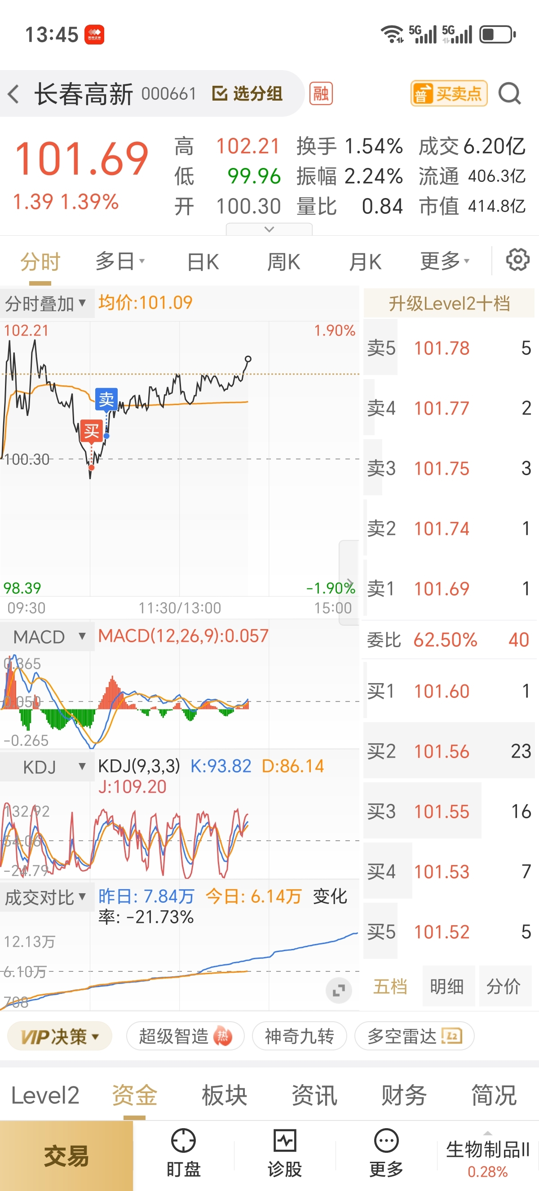Viewport: 539px width, 1191px height.
Task: Tap the battery status icon
Action: (498, 34)
